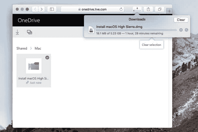This screenshot has width=198, height=132.
Task: Click the OneDrive embed/copy icon
Action: [x=29, y=32]
